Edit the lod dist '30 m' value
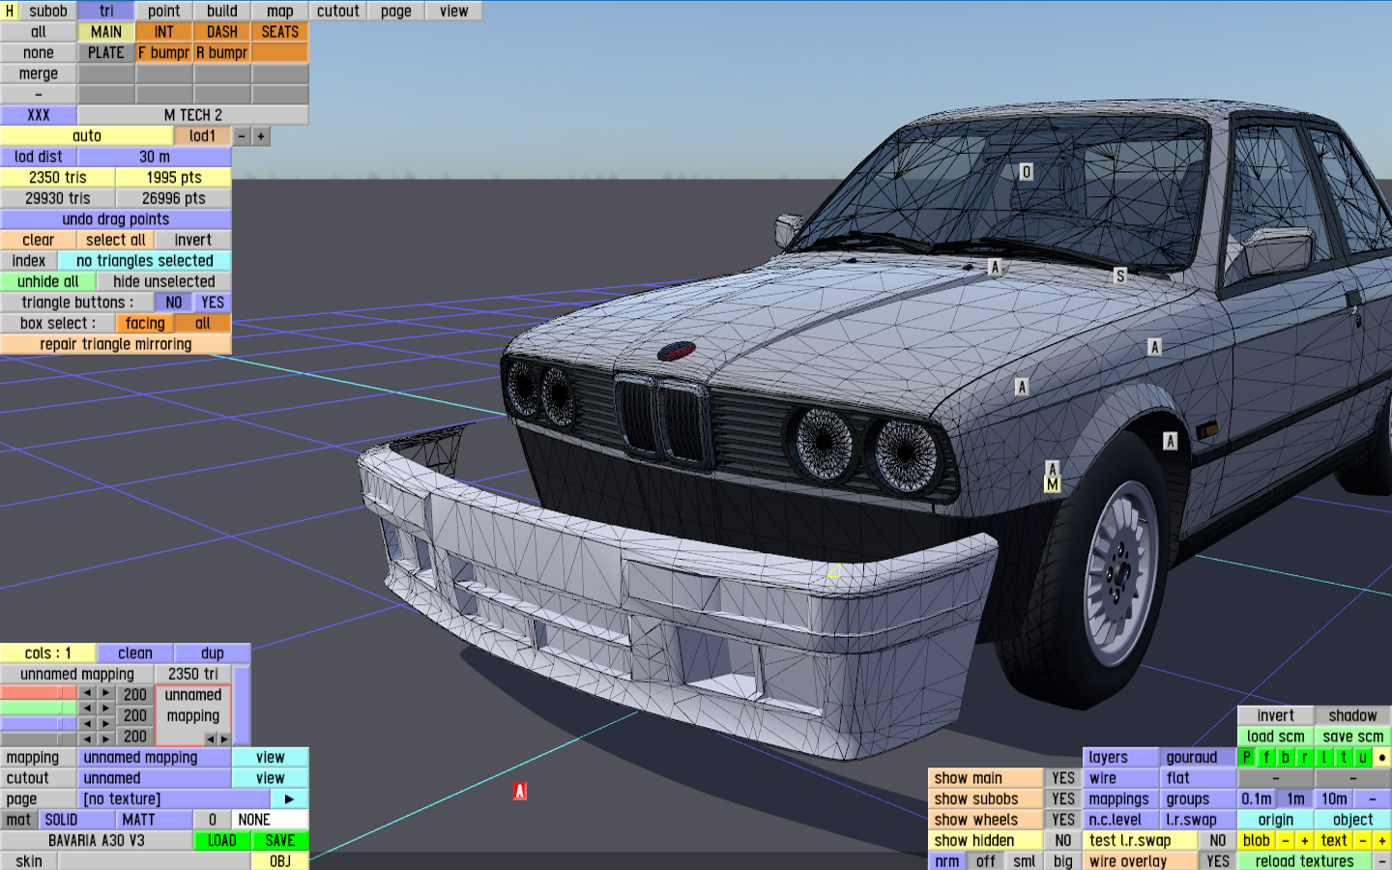 pyautogui.click(x=155, y=157)
